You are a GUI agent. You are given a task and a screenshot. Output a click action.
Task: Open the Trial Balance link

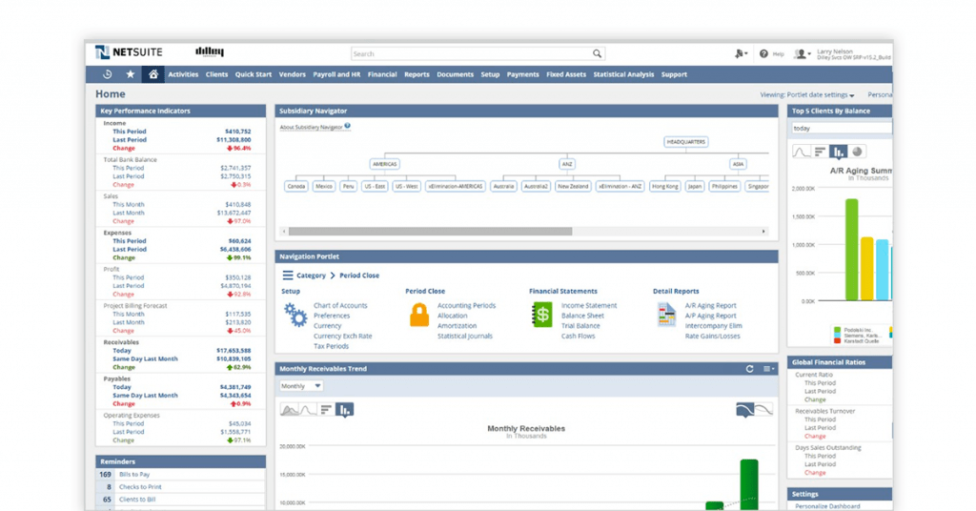(580, 325)
